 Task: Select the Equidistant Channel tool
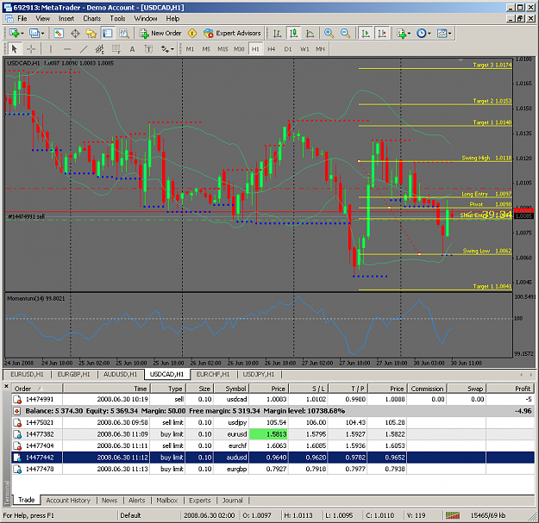[100, 49]
